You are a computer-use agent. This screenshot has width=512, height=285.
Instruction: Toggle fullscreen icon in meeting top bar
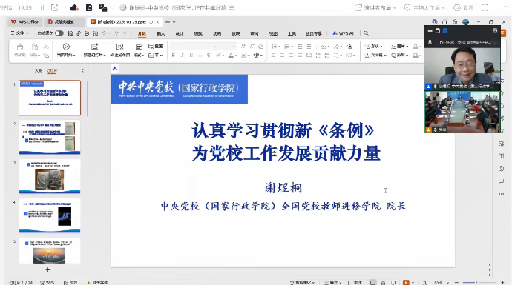point(485,8)
